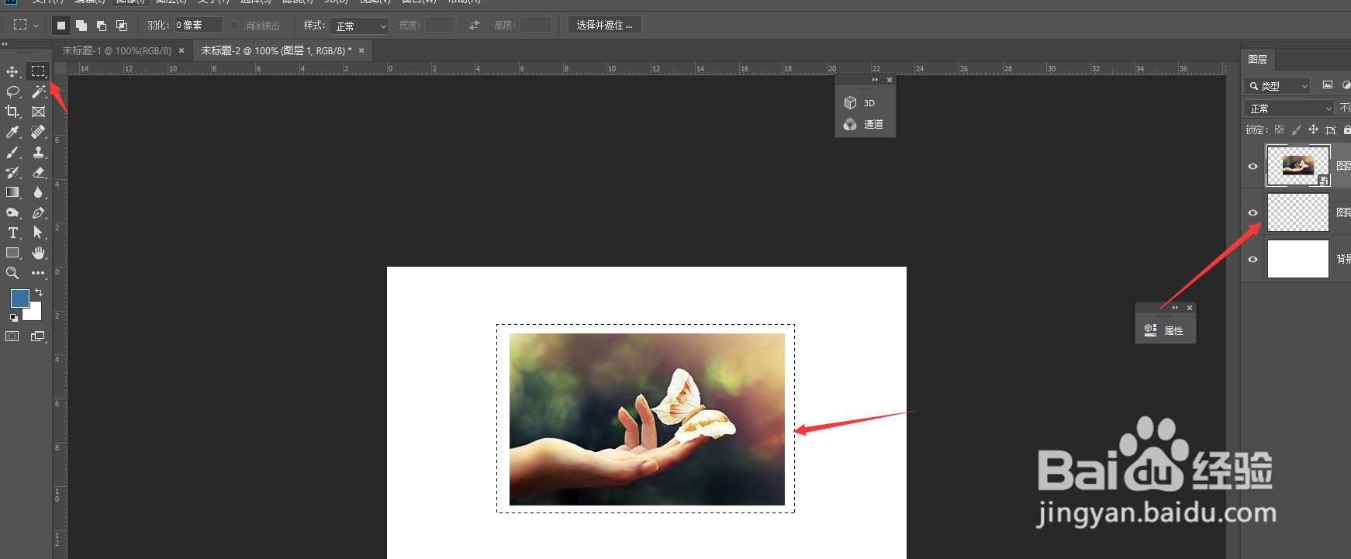Image resolution: width=1351 pixels, height=559 pixels.
Task: Select the Frame tool
Action: pyautogui.click(x=38, y=112)
